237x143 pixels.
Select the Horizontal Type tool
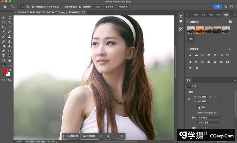pyautogui.click(x=3, y=56)
